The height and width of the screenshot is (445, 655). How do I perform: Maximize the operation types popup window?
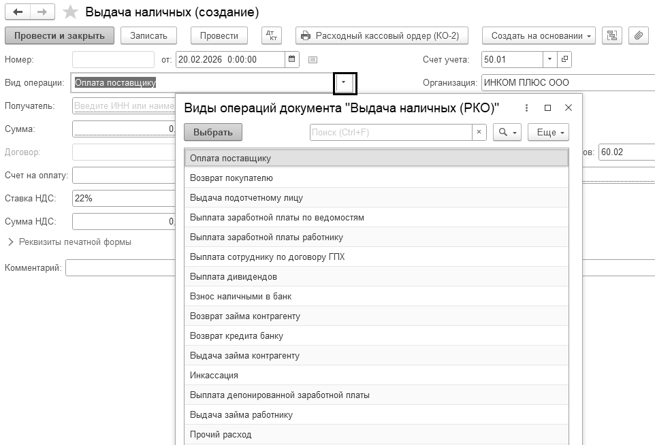(x=547, y=108)
